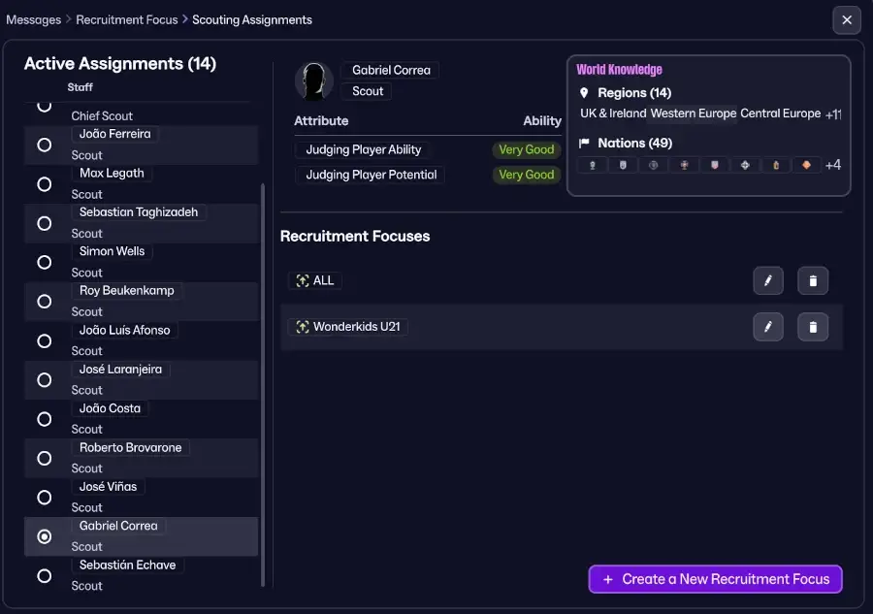Select the Roy Beukenkamp radio button
The height and width of the screenshot is (614, 873).
coord(44,301)
